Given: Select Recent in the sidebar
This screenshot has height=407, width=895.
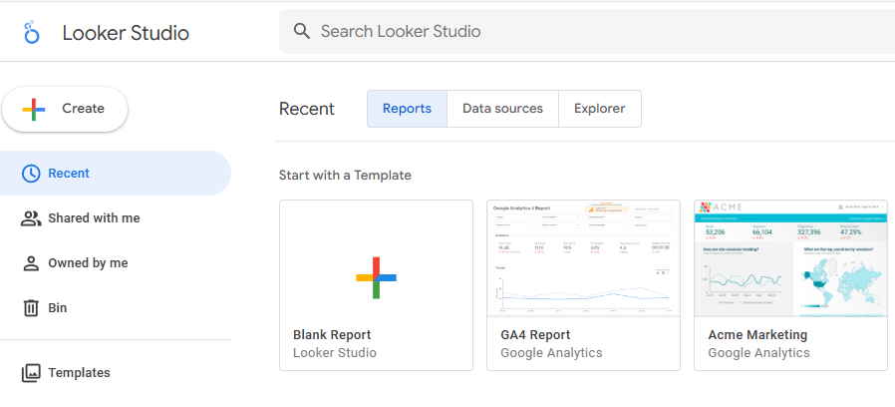Looking at the screenshot, I should [116, 174].
